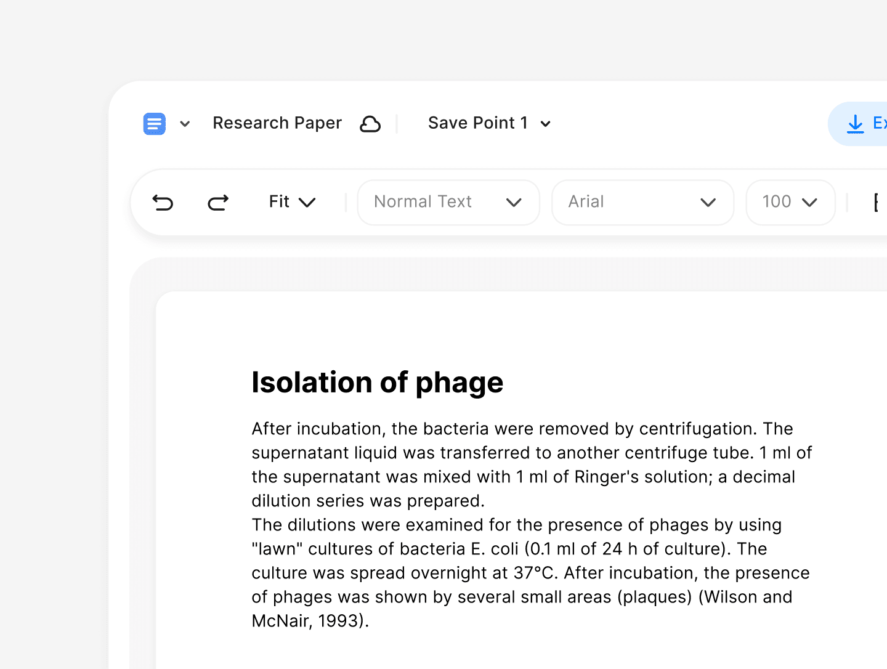Expand the chevron beside the app logo
Viewport: 887px width, 669px height.
(x=185, y=124)
